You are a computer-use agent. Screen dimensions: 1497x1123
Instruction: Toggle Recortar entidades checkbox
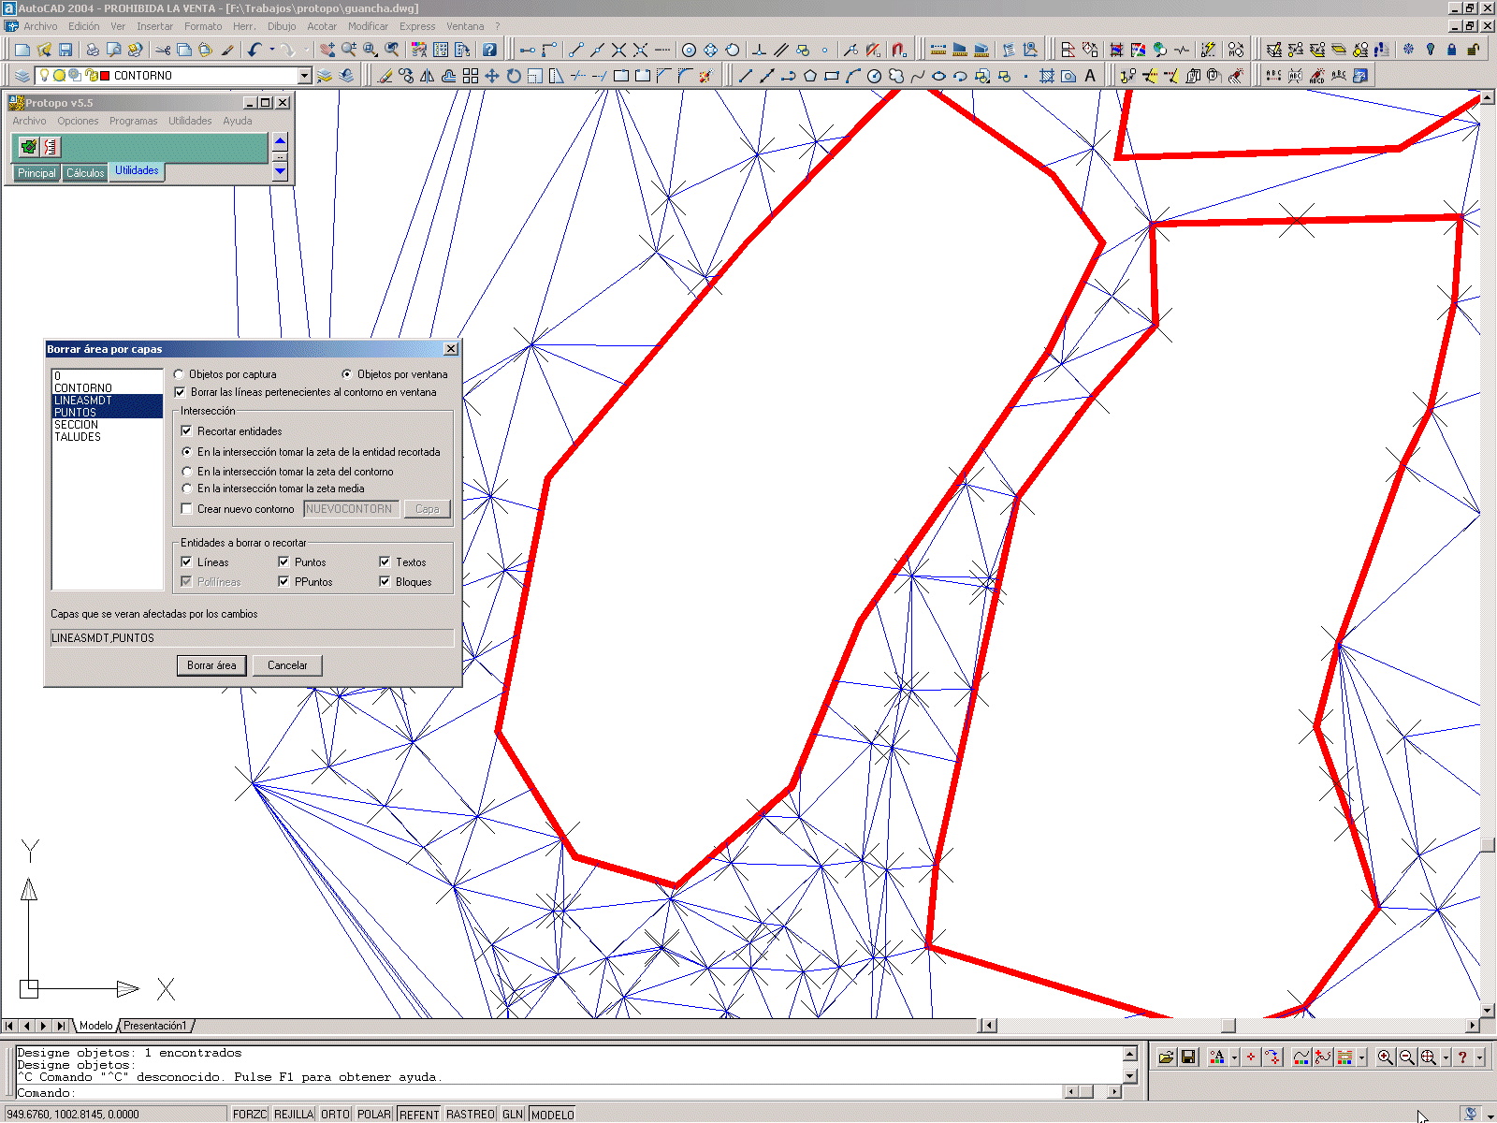187,431
